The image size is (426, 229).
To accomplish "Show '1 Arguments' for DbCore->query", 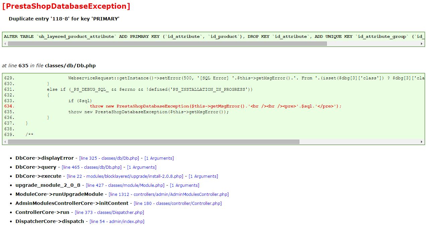I will coord(142,167).
